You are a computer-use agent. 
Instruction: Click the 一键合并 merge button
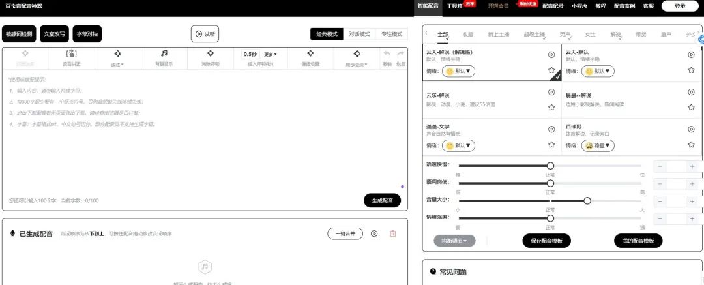tap(345, 233)
